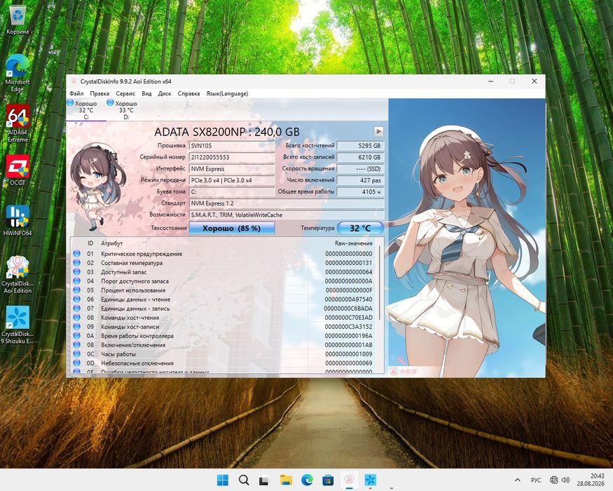Click the serial number field 2I1220055553
613x491 pixels.
232,157
